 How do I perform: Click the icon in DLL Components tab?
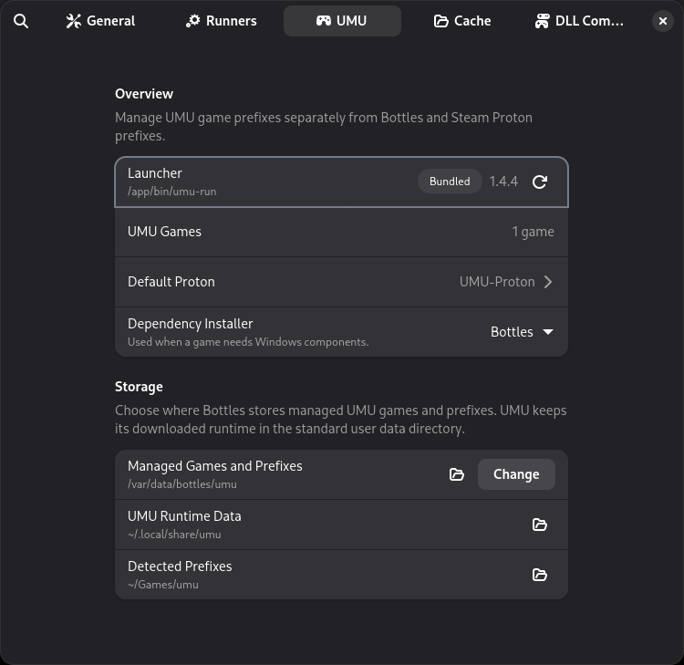tap(542, 21)
